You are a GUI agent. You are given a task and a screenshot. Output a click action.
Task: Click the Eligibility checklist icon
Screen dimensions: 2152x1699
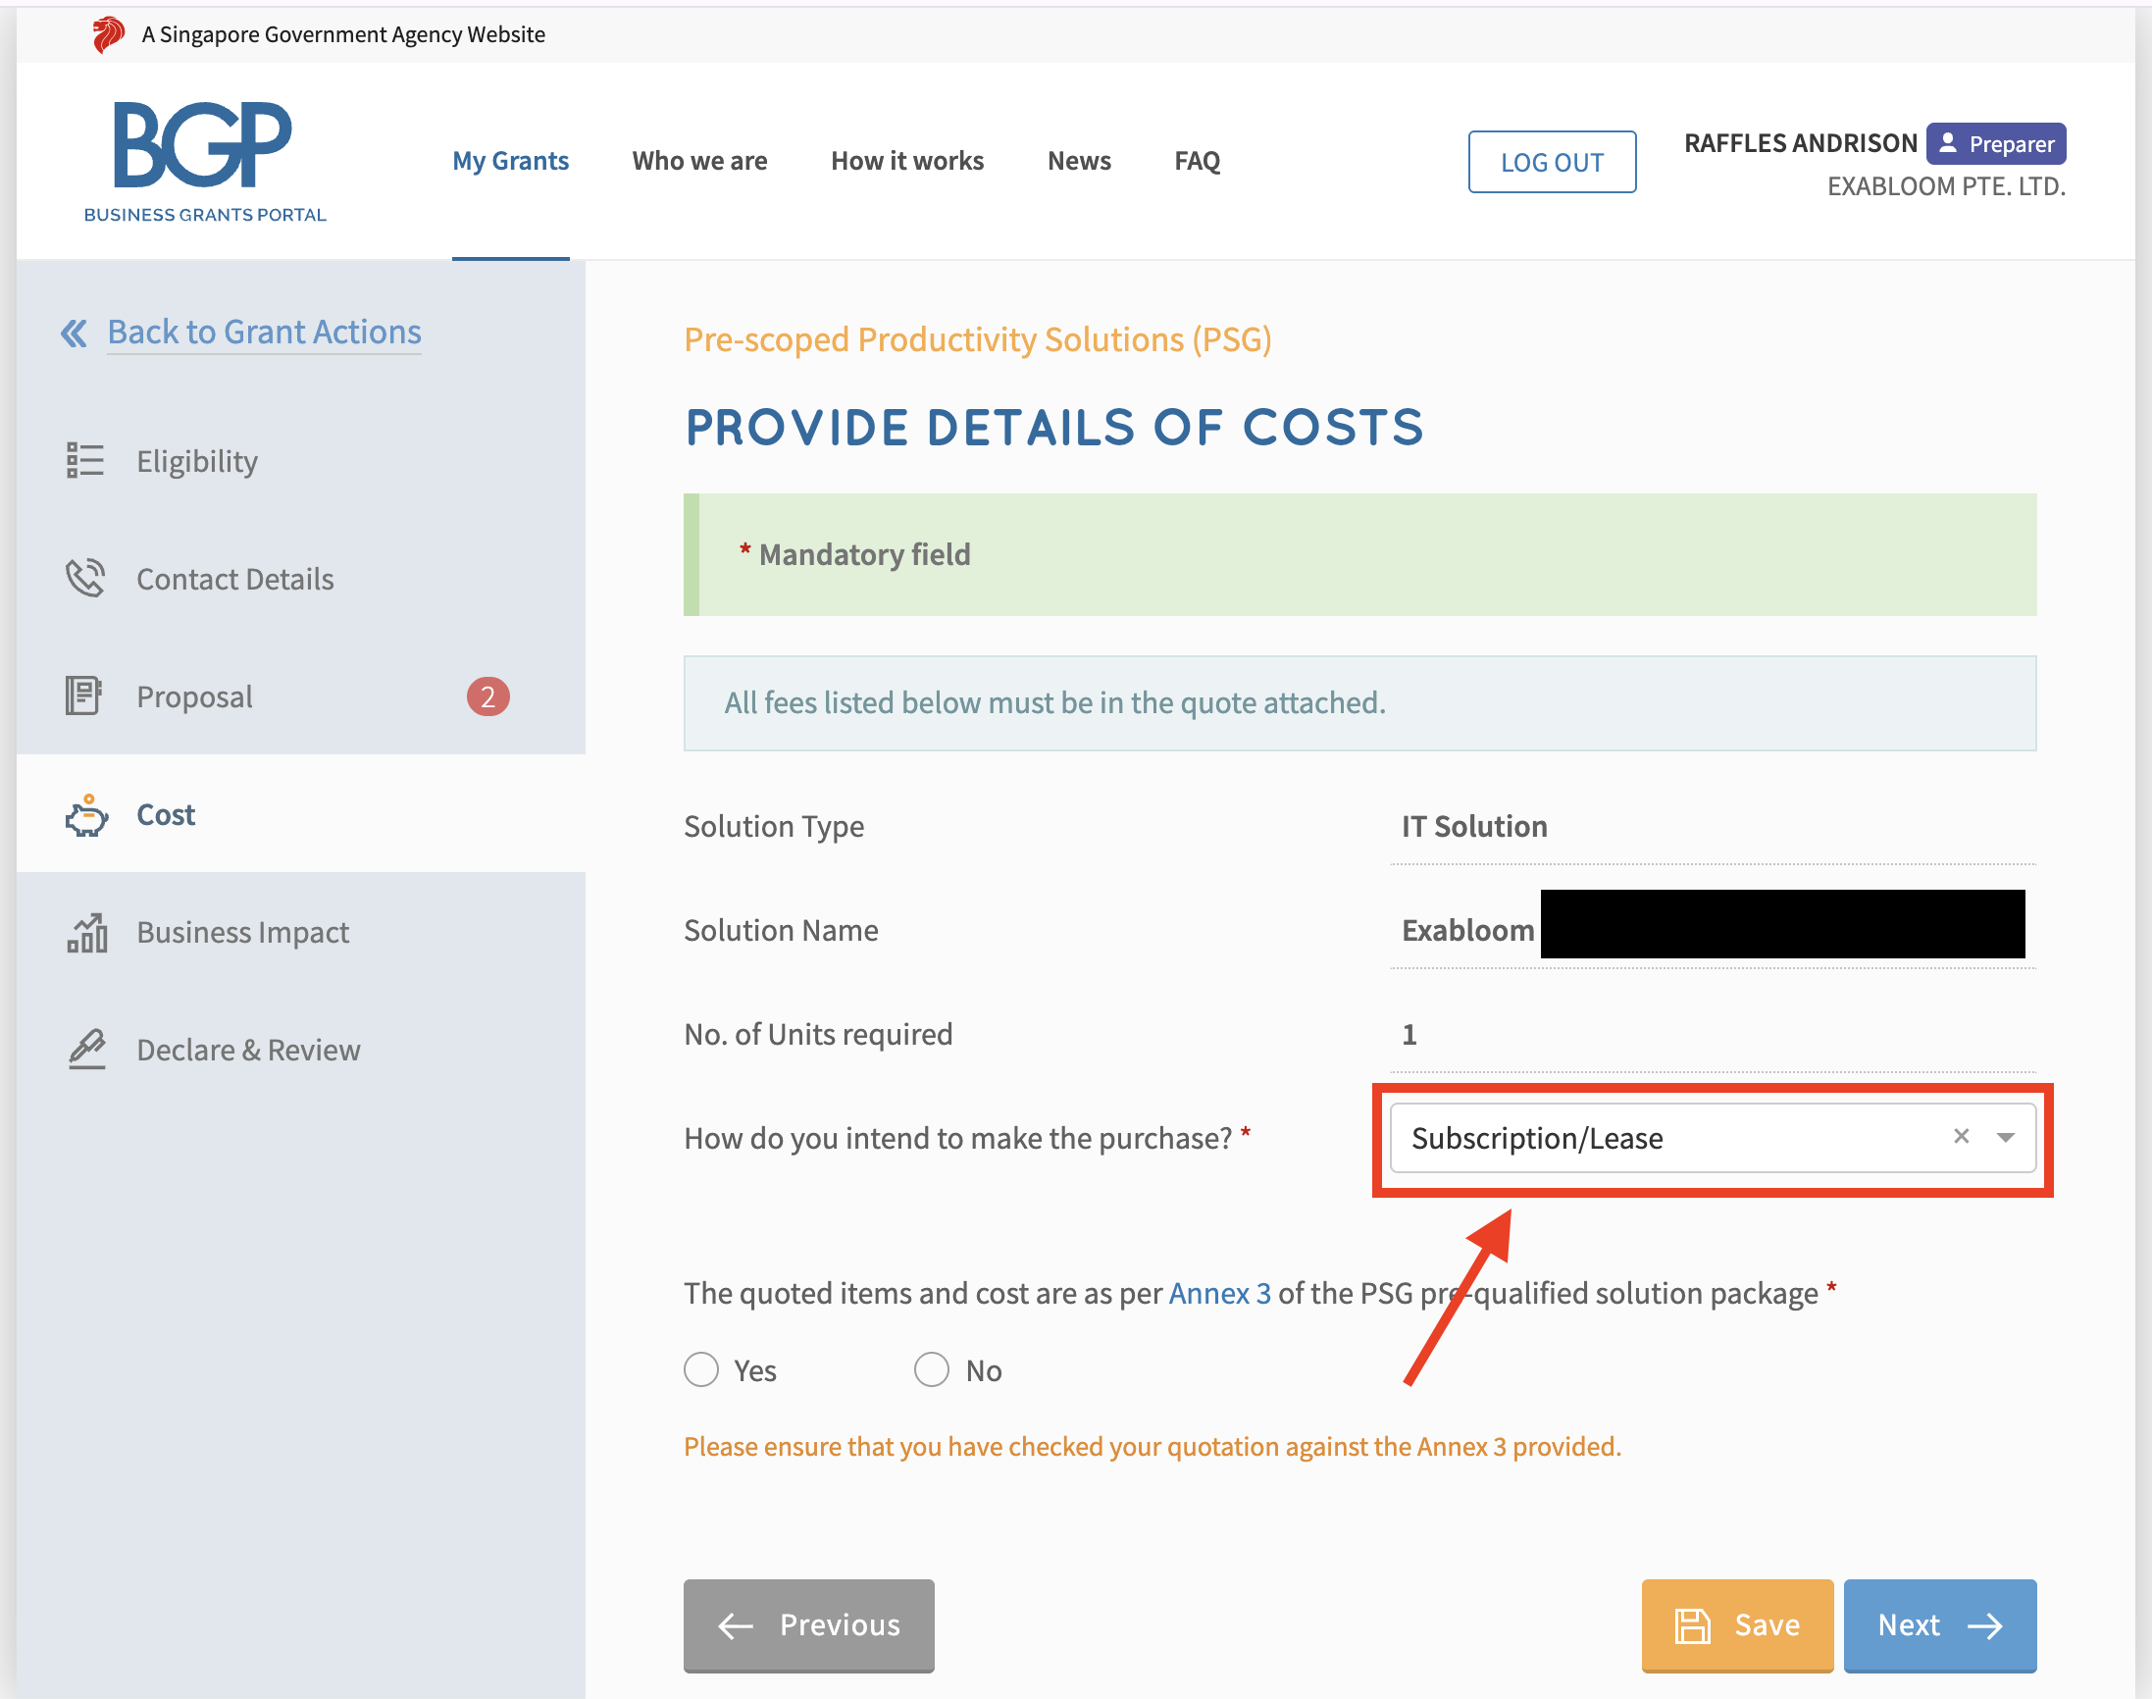(x=85, y=461)
